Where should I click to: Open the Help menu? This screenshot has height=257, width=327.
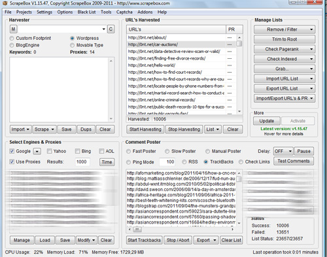tap(162, 12)
